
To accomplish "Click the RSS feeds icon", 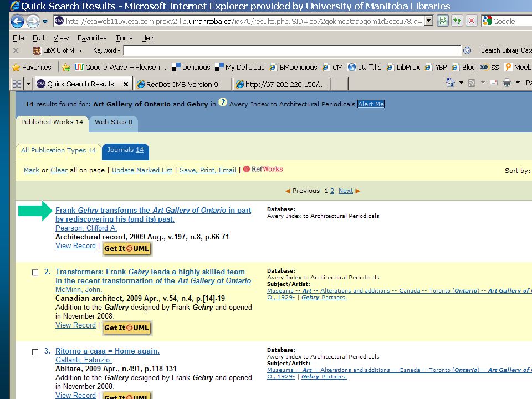I will tap(471, 83).
